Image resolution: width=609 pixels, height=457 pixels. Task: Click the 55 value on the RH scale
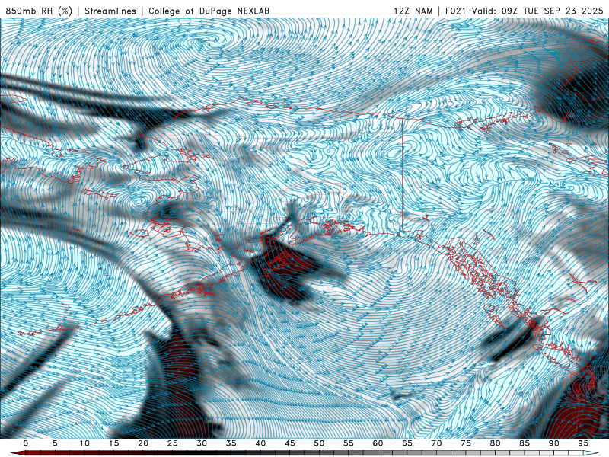pos(349,443)
